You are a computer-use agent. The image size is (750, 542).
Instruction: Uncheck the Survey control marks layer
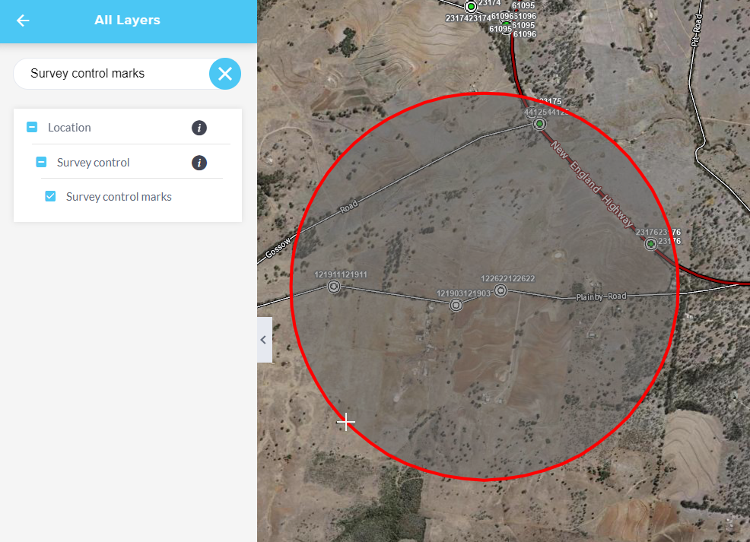coord(51,197)
